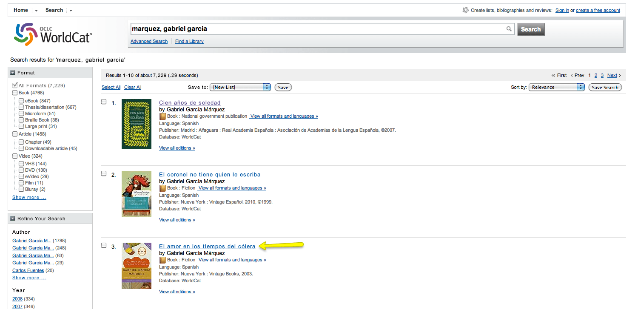Open Find a Library link
Image resolution: width=635 pixels, height=309 pixels.
189,41
